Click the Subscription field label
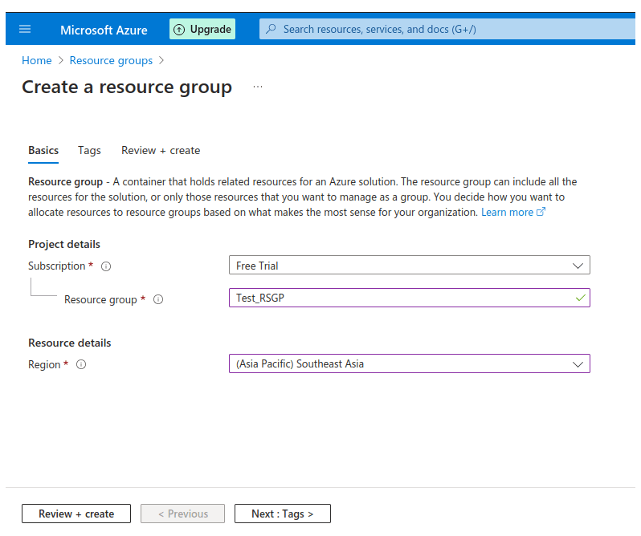This screenshot has height=536, width=641. coord(57,266)
